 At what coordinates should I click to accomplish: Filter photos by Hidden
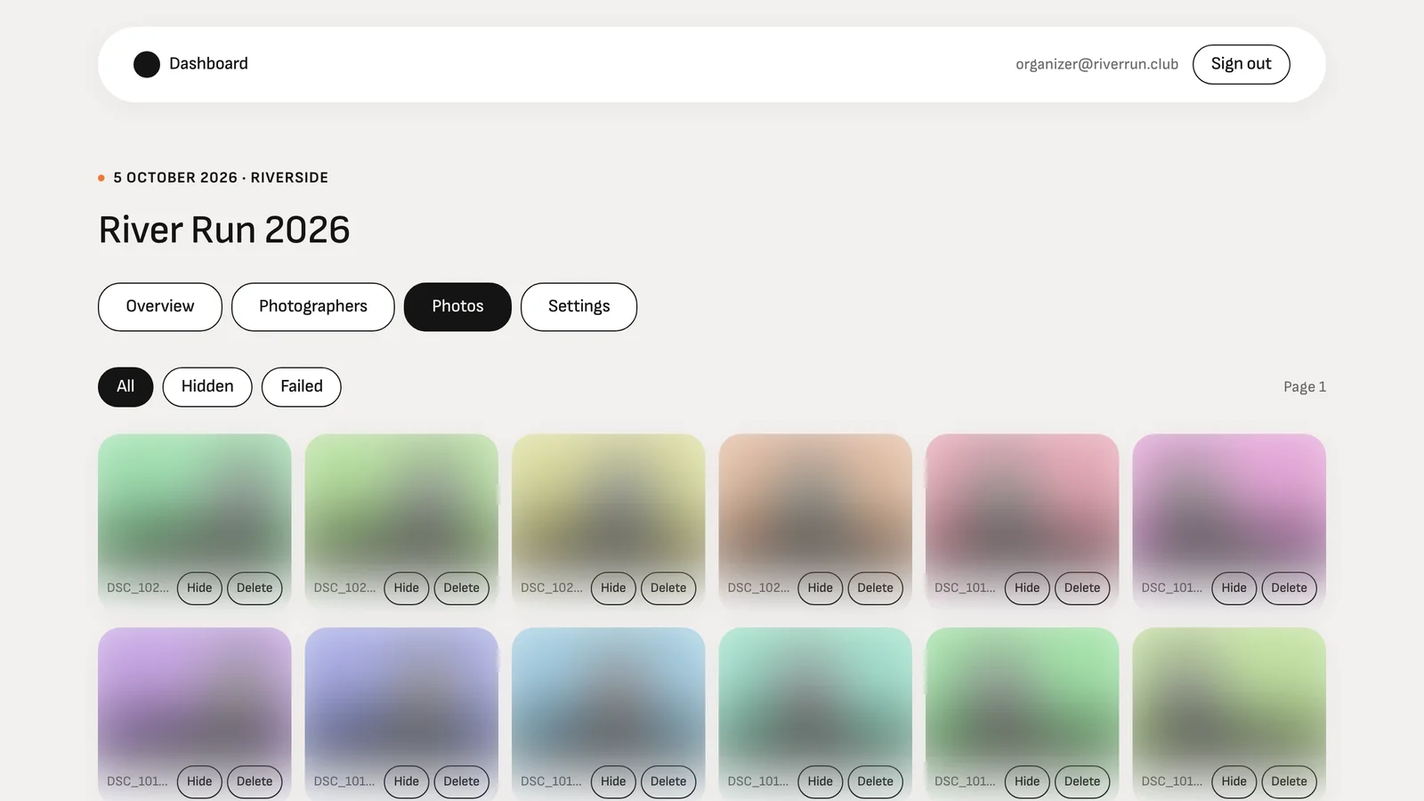click(x=207, y=387)
